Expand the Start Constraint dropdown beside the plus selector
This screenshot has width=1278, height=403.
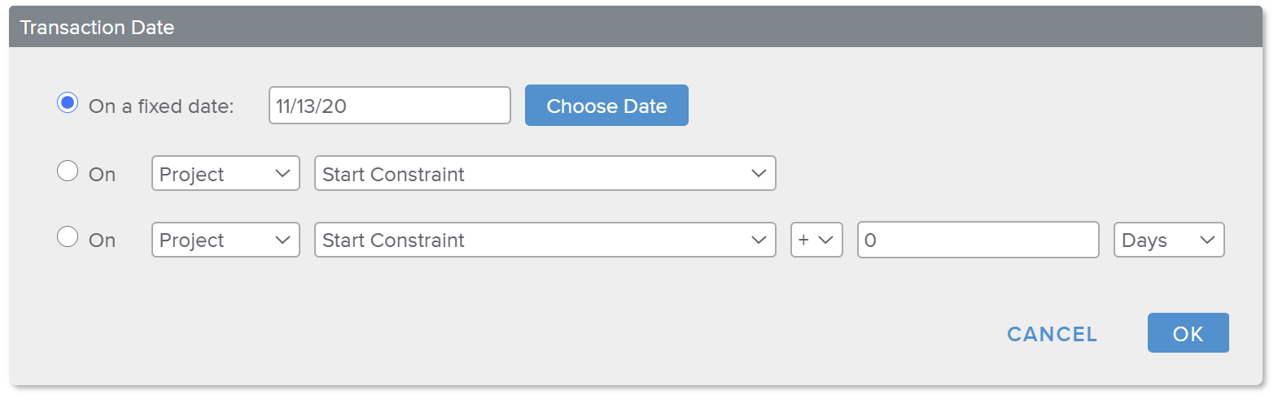tap(545, 240)
